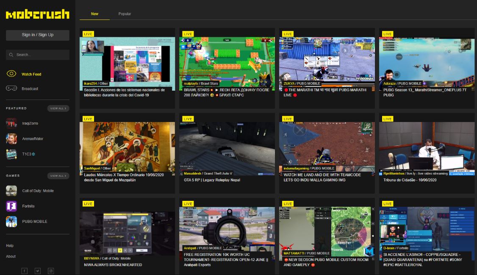Open BBYNIWA Call of Duty stream thumbnail
Viewport: 477px width, 275px height.
coord(127,233)
